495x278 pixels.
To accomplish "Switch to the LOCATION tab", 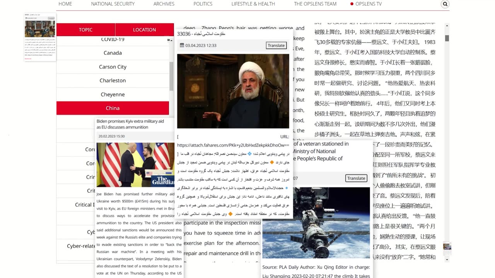I will click(145, 30).
